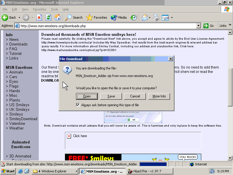Image resolution: width=233 pixels, height=175 pixels.
Task: Toggle Always ask before opening checkbox
Action: [78, 105]
